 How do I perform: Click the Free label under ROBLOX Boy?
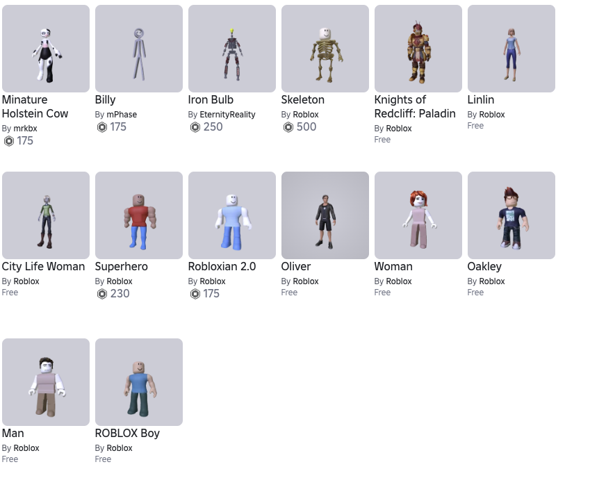(x=103, y=459)
